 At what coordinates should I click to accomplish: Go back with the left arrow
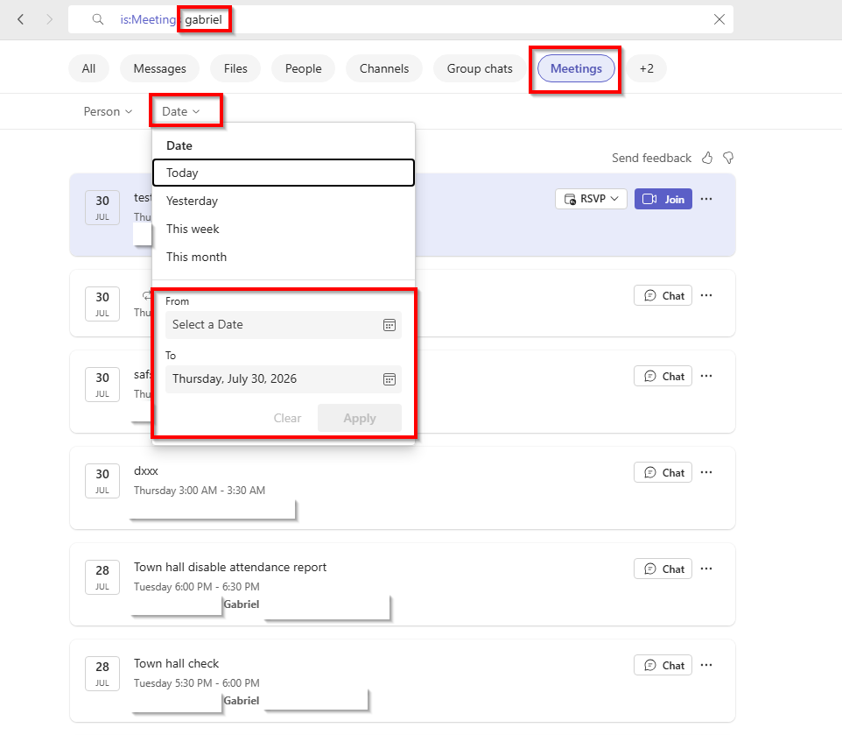pyautogui.click(x=21, y=20)
